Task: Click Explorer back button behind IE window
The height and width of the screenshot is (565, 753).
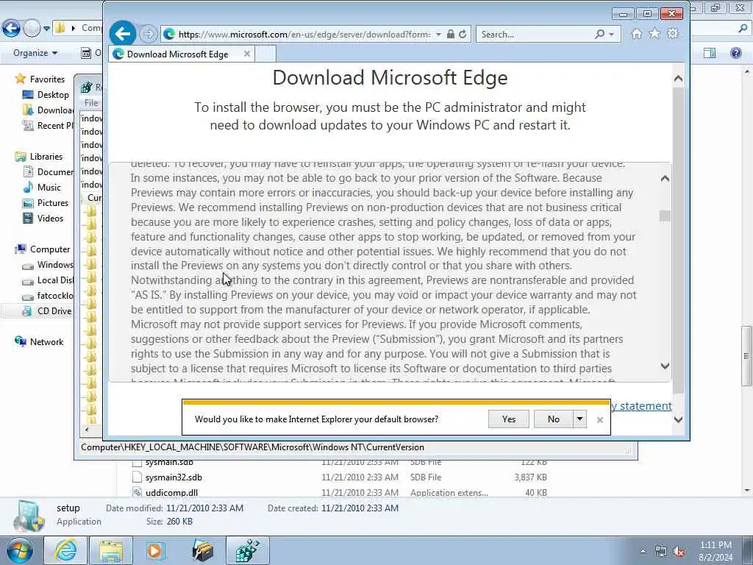Action: (x=12, y=29)
